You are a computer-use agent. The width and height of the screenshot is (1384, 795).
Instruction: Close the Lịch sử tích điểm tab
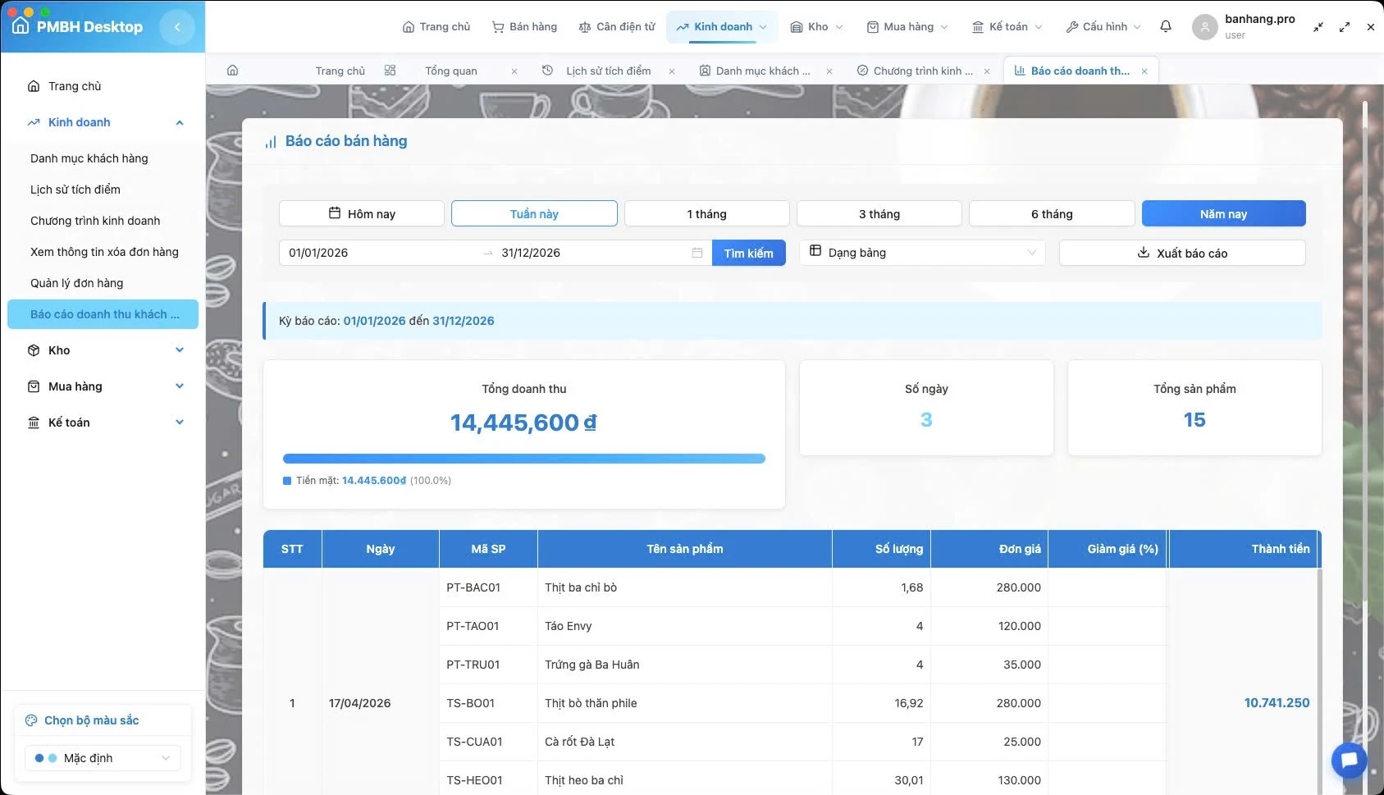(672, 71)
